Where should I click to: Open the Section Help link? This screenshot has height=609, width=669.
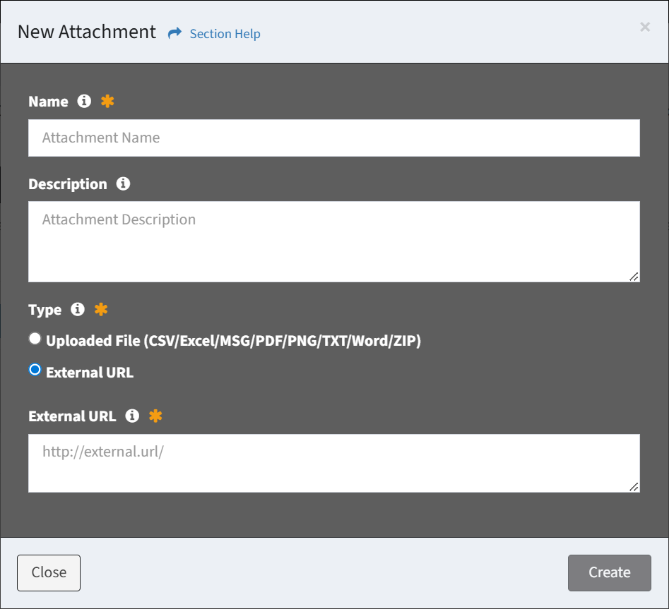tap(225, 34)
